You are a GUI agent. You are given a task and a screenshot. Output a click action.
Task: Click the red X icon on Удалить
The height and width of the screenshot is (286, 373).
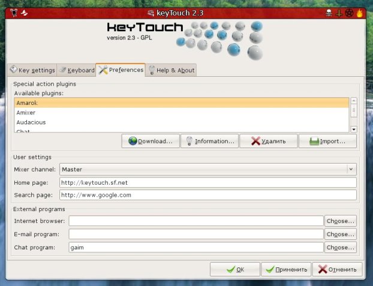pyautogui.click(x=255, y=141)
